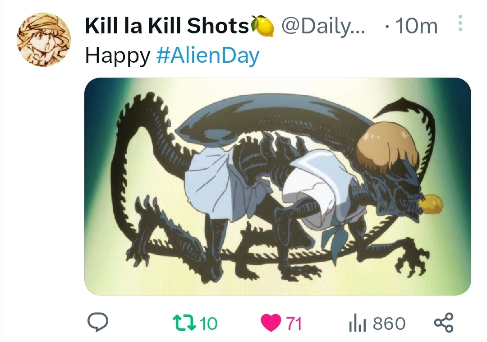Open the alien in sailor uniform image
This screenshot has width=487, height=342.
click(278, 186)
